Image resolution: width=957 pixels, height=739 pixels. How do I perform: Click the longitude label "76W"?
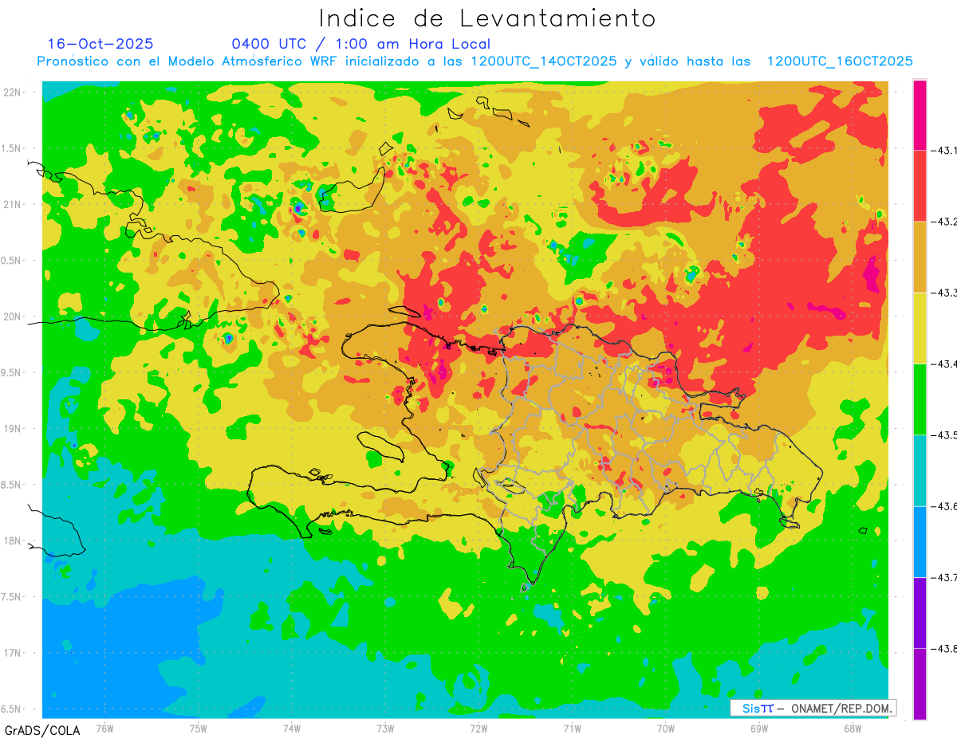[x=104, y=729]
